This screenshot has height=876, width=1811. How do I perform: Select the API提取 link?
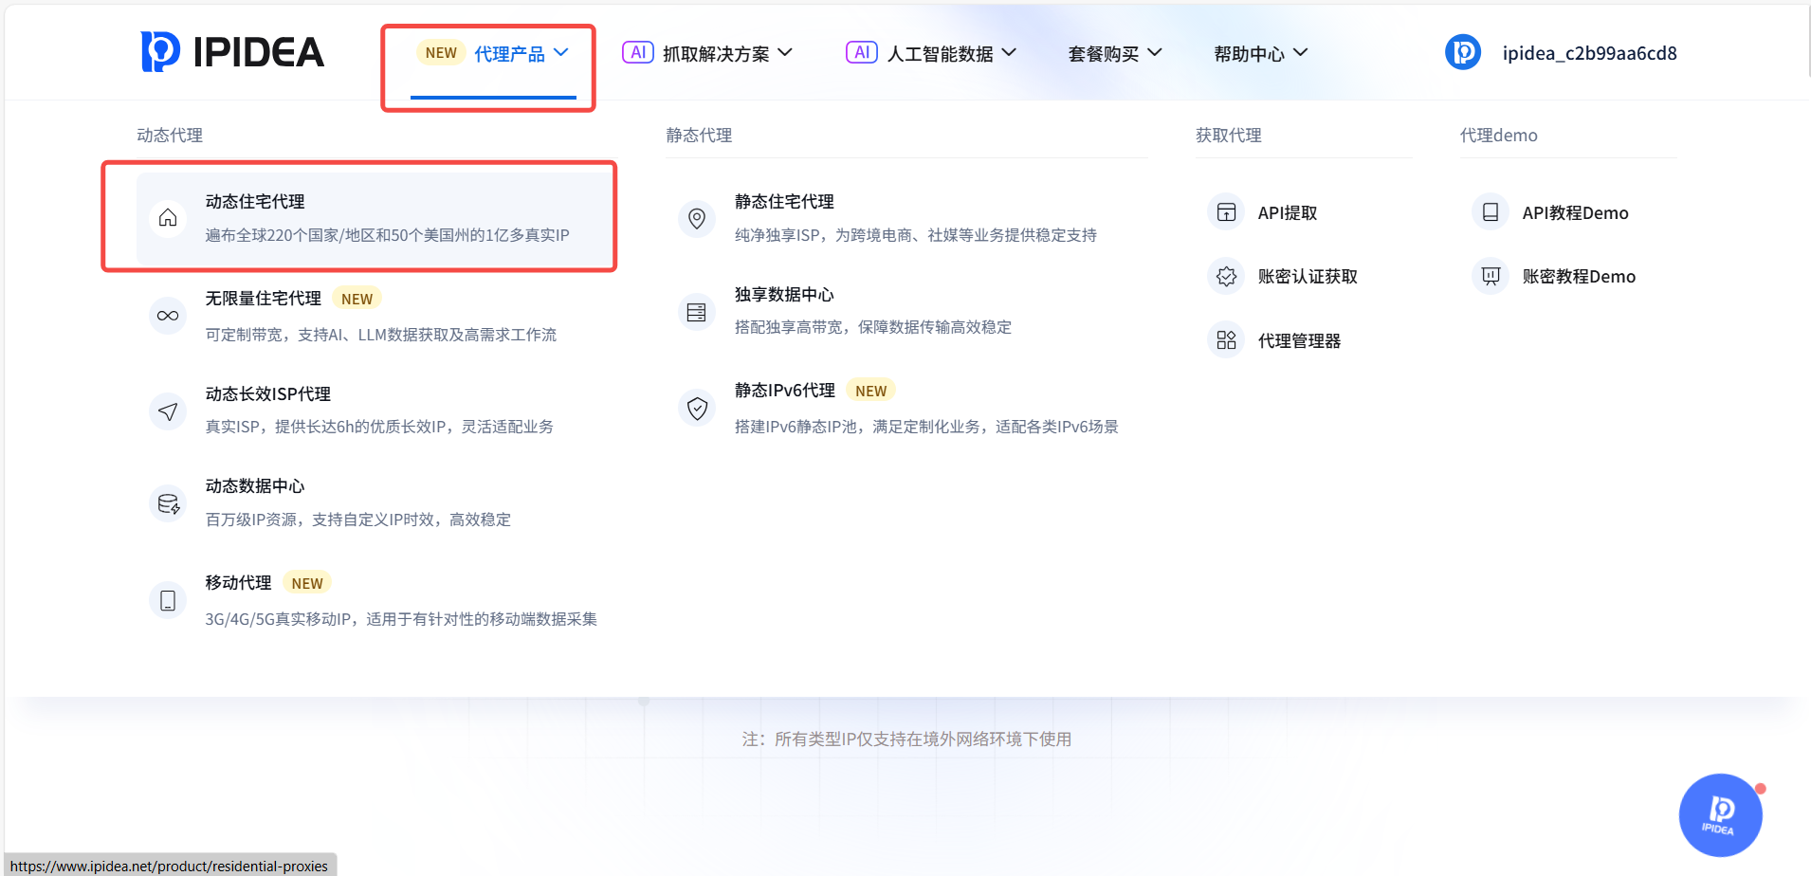[1288, 213]
